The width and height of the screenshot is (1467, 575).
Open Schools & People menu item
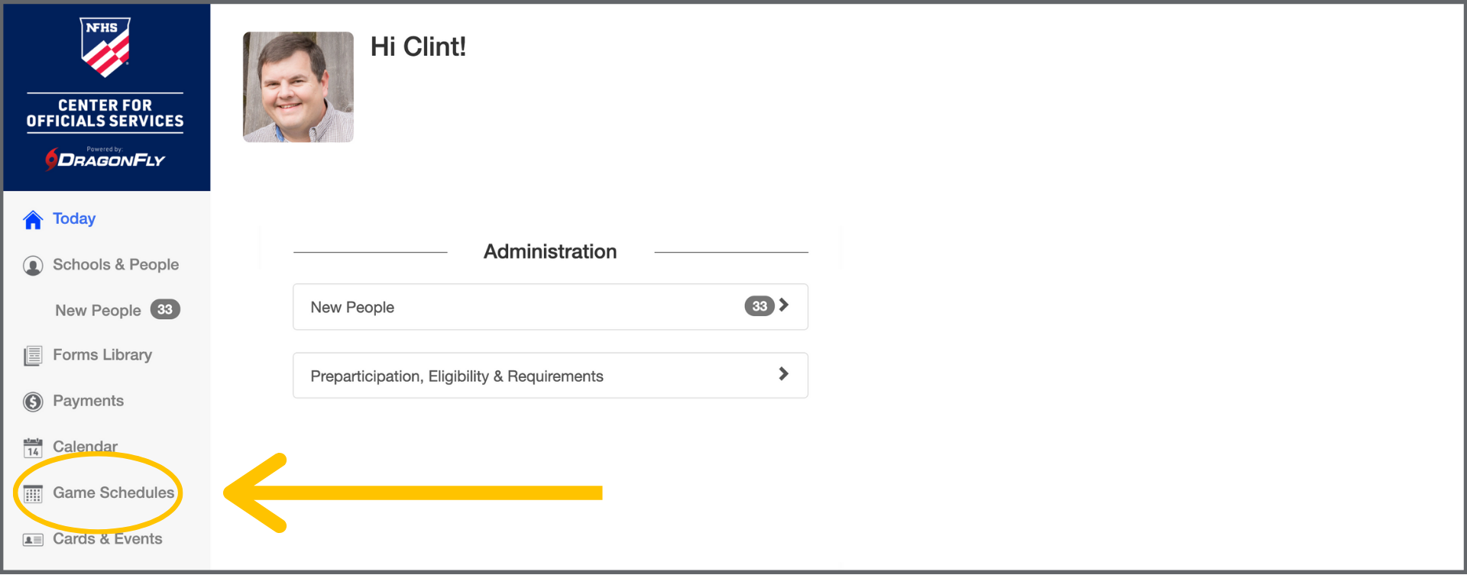tap(115, 265)
